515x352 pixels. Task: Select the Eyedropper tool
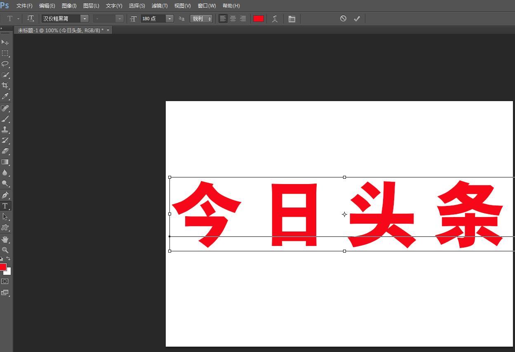point(5,96)
